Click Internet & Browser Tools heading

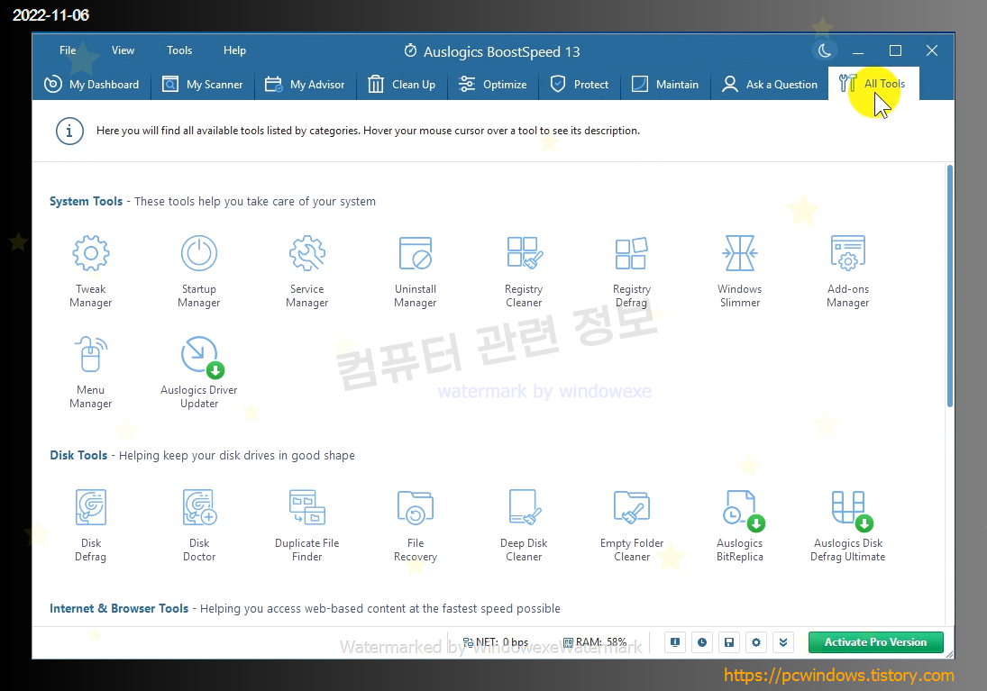click(x=119, y=608)
